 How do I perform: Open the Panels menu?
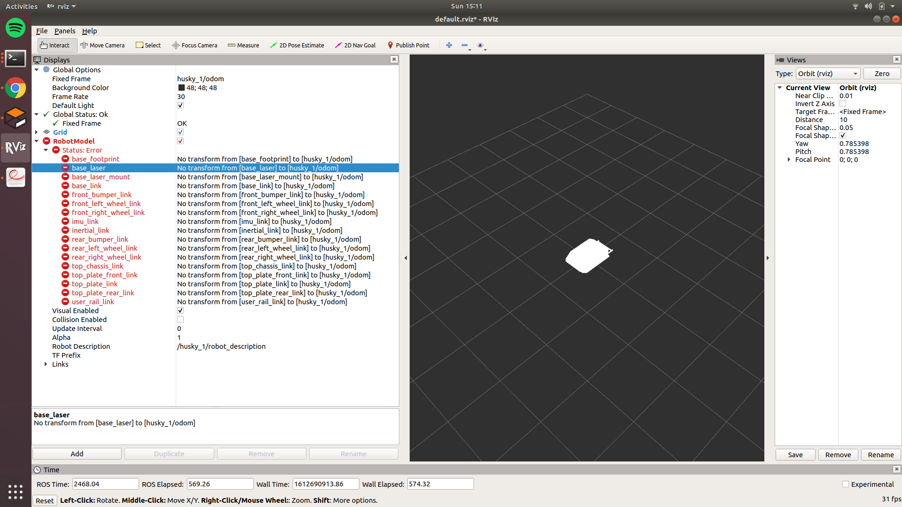click(x=65, y=31)
